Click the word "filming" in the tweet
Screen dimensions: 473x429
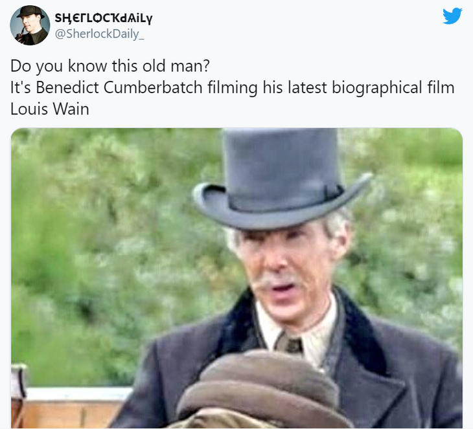coord(232,87)
